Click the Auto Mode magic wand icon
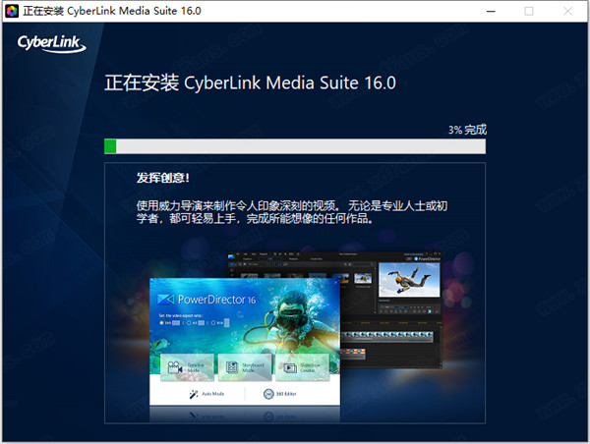Image resolution: width=590 pixels, height=444 pixels. click(194, 394)
